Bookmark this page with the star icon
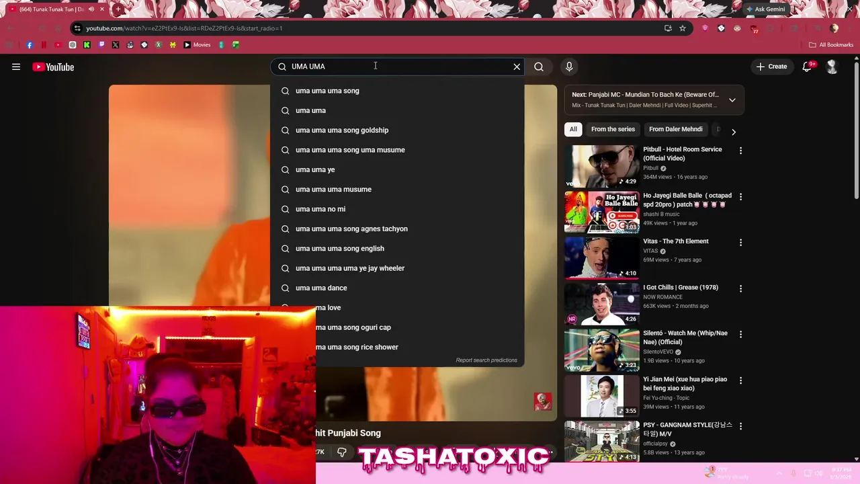The width and height of the screenshot is (860, 484). [683, 28]
